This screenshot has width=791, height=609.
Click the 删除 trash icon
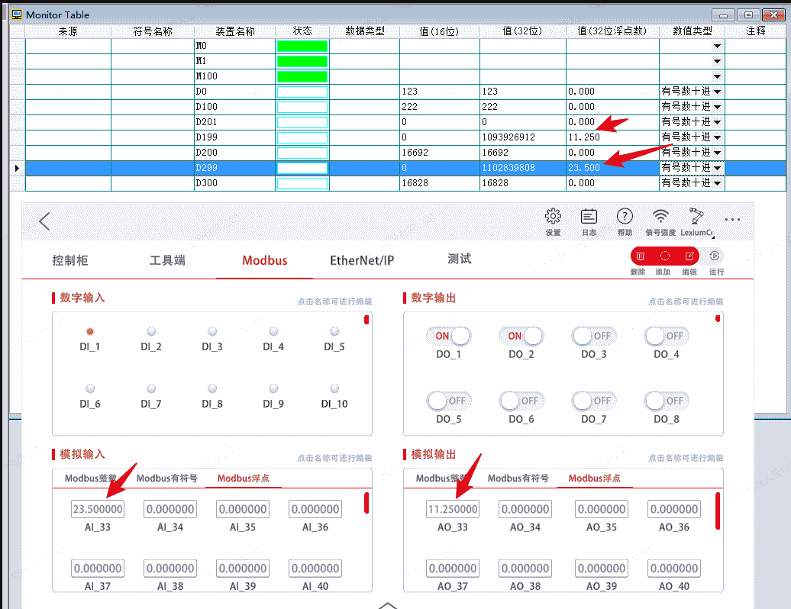pos(640,256)
